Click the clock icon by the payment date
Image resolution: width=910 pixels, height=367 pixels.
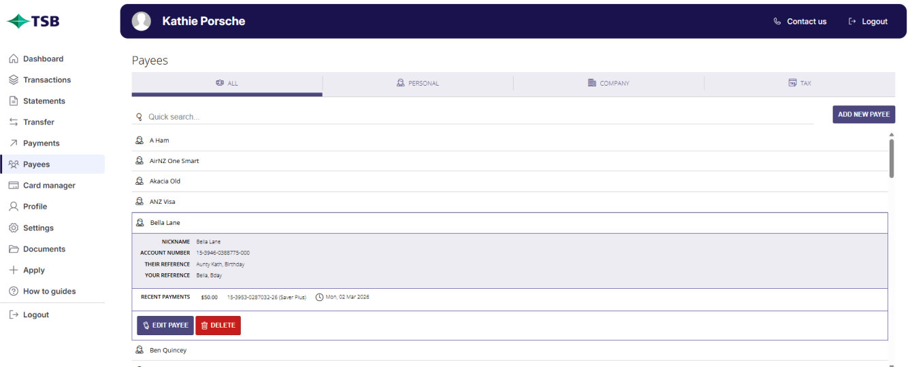319,297
